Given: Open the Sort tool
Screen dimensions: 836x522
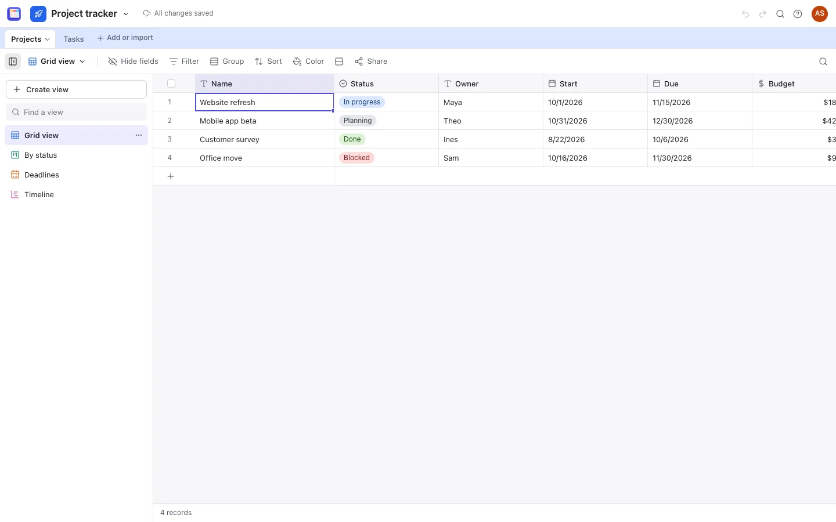Looking at the screenshot, I should [268, 61].
